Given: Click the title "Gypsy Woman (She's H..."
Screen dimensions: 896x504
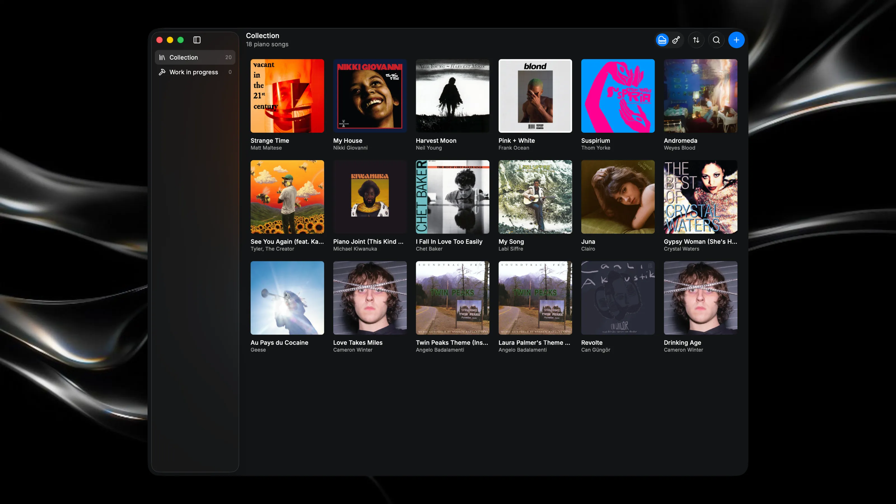Looking at the screenshot, I should 700,241.
